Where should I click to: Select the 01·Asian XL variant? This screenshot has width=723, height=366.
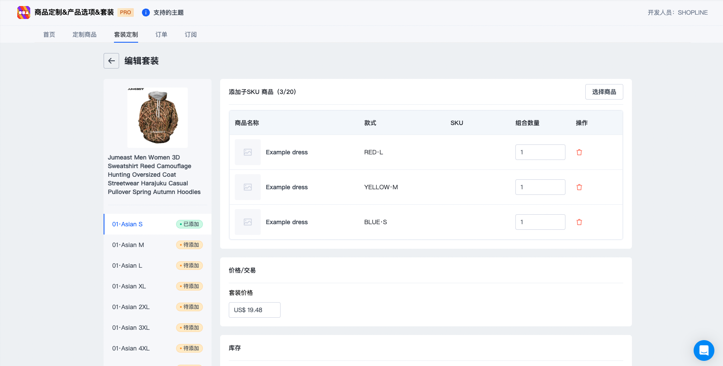pos(129,286)
